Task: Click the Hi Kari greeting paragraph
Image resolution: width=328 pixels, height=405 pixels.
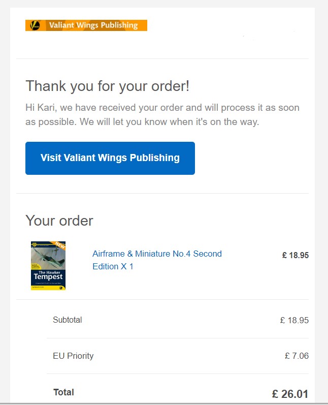Action: [x=162, y=114]
